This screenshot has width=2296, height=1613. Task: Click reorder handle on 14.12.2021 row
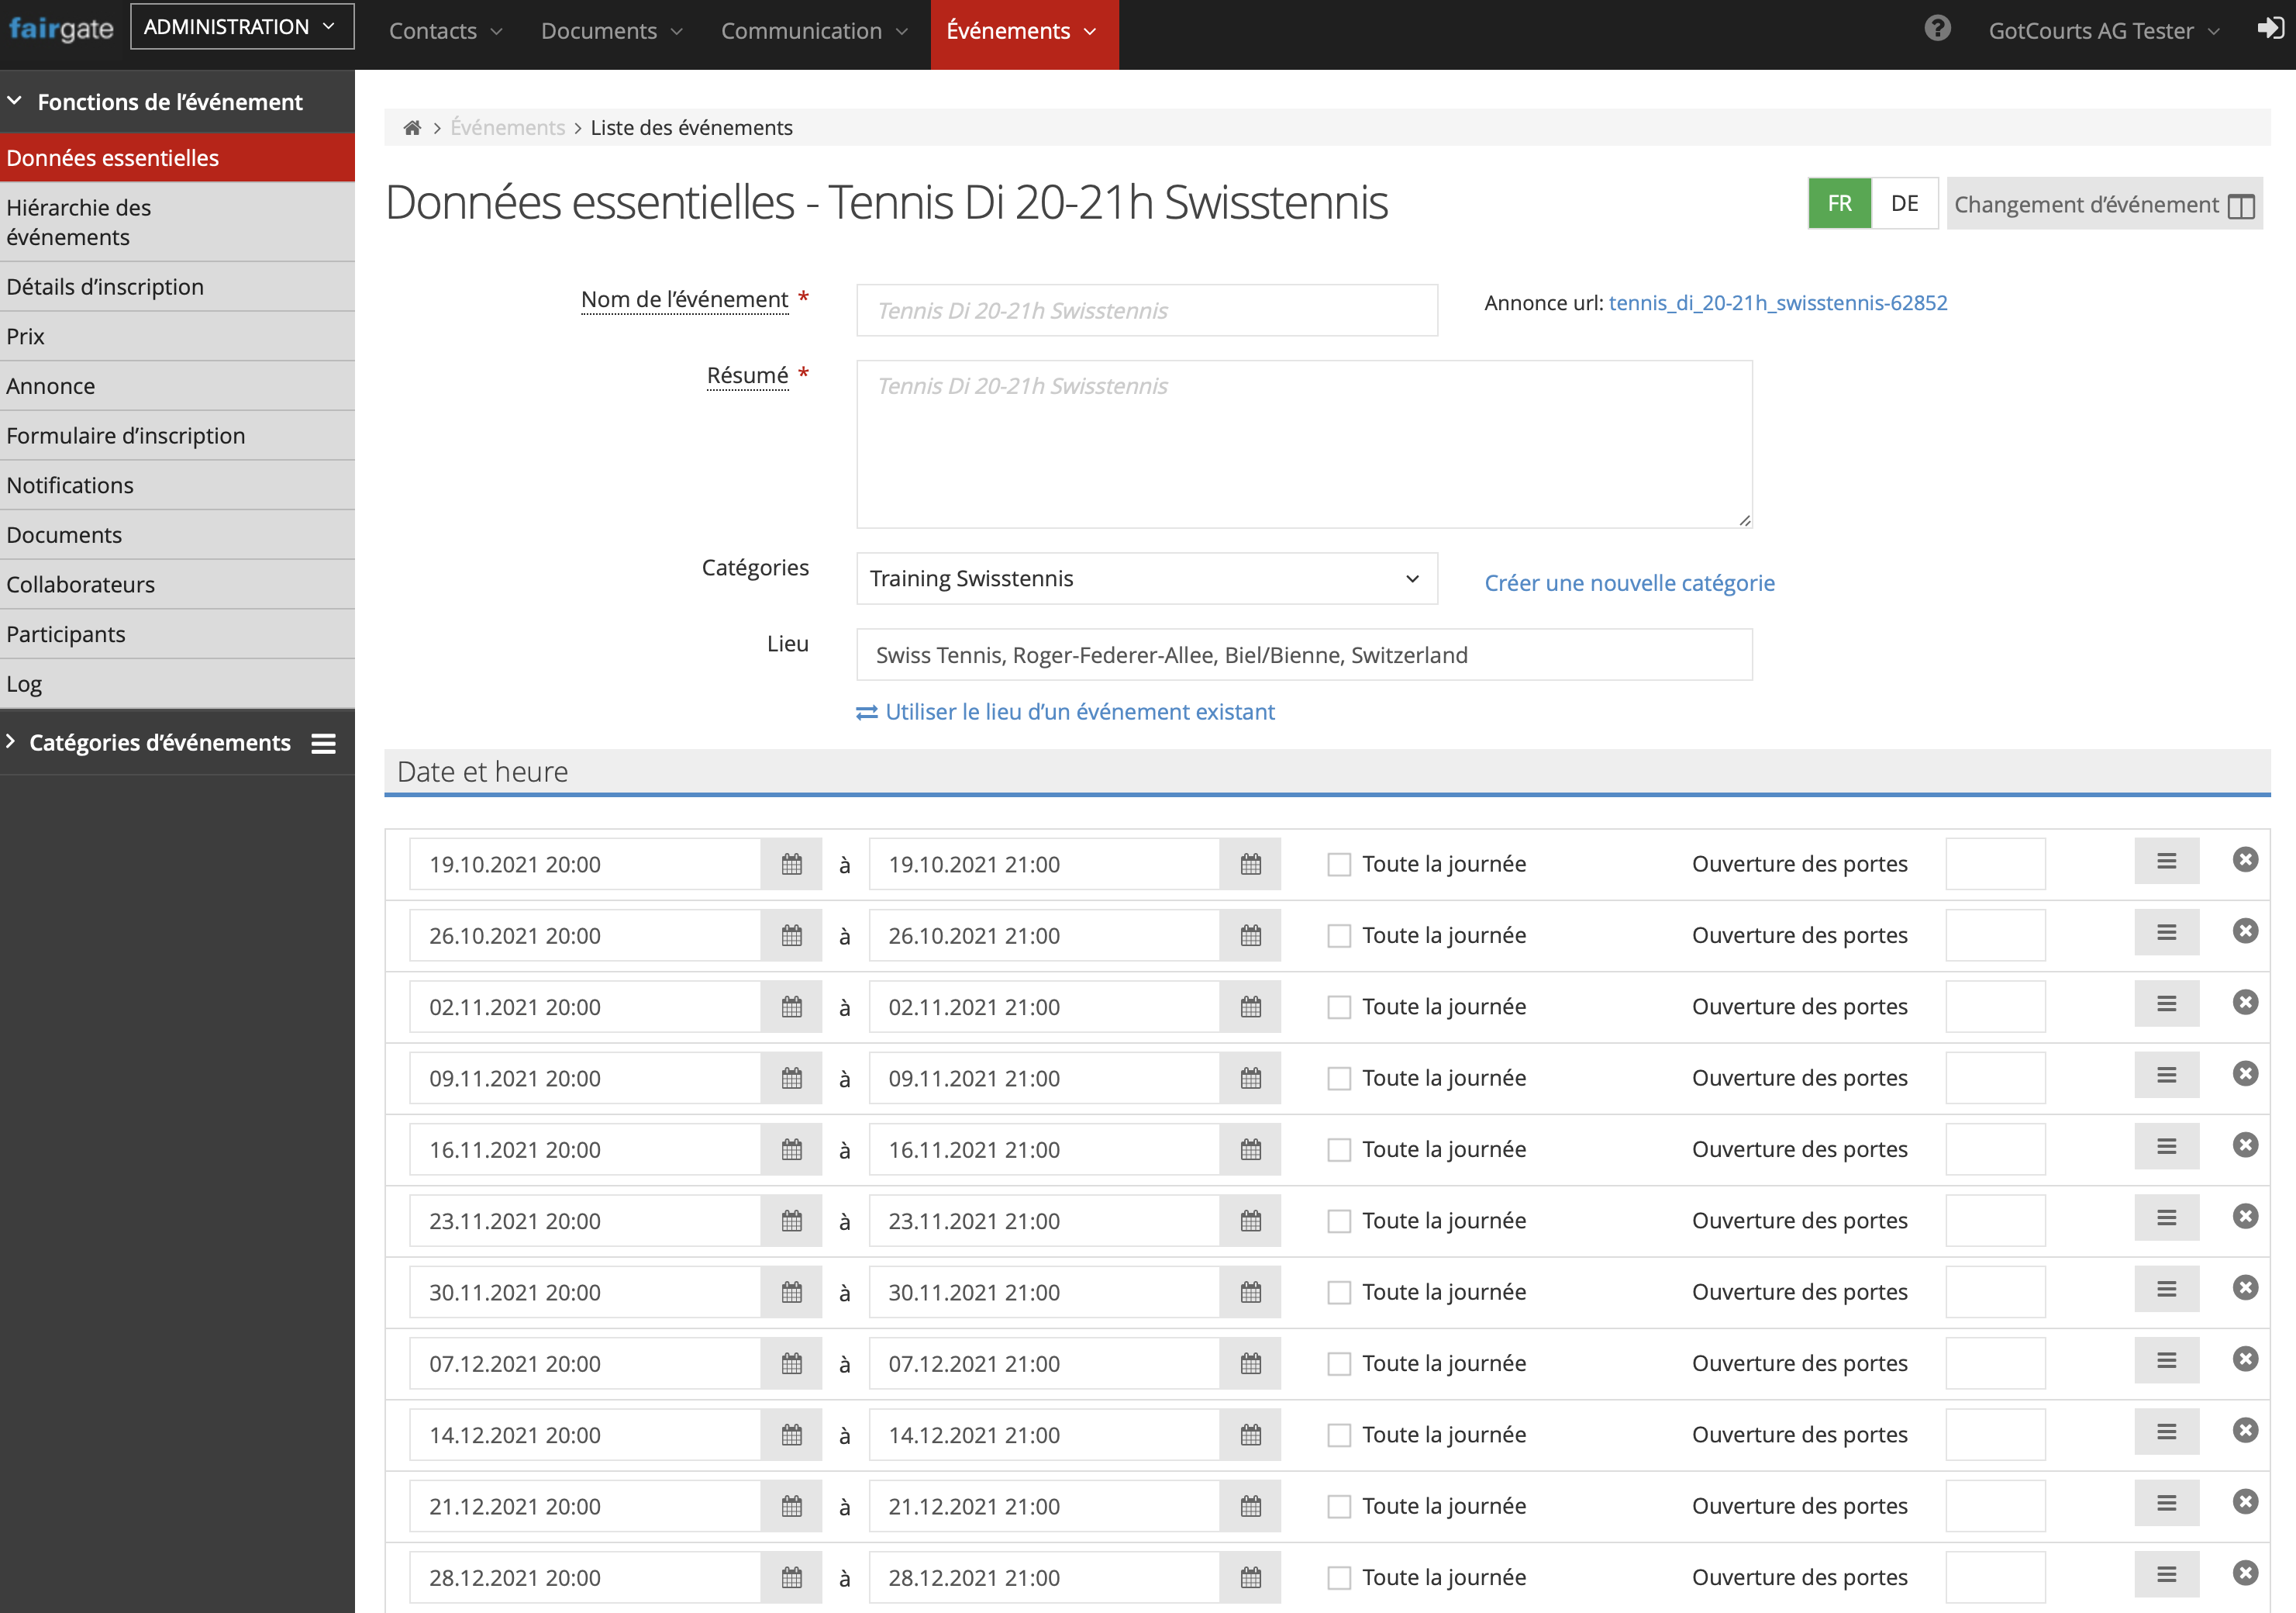2166,1432
